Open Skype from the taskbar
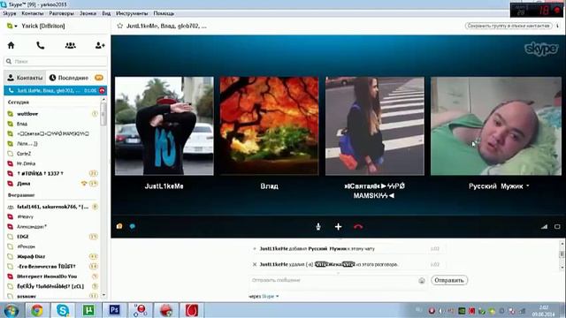Screen dimensions: 566x318 [63, 310]
